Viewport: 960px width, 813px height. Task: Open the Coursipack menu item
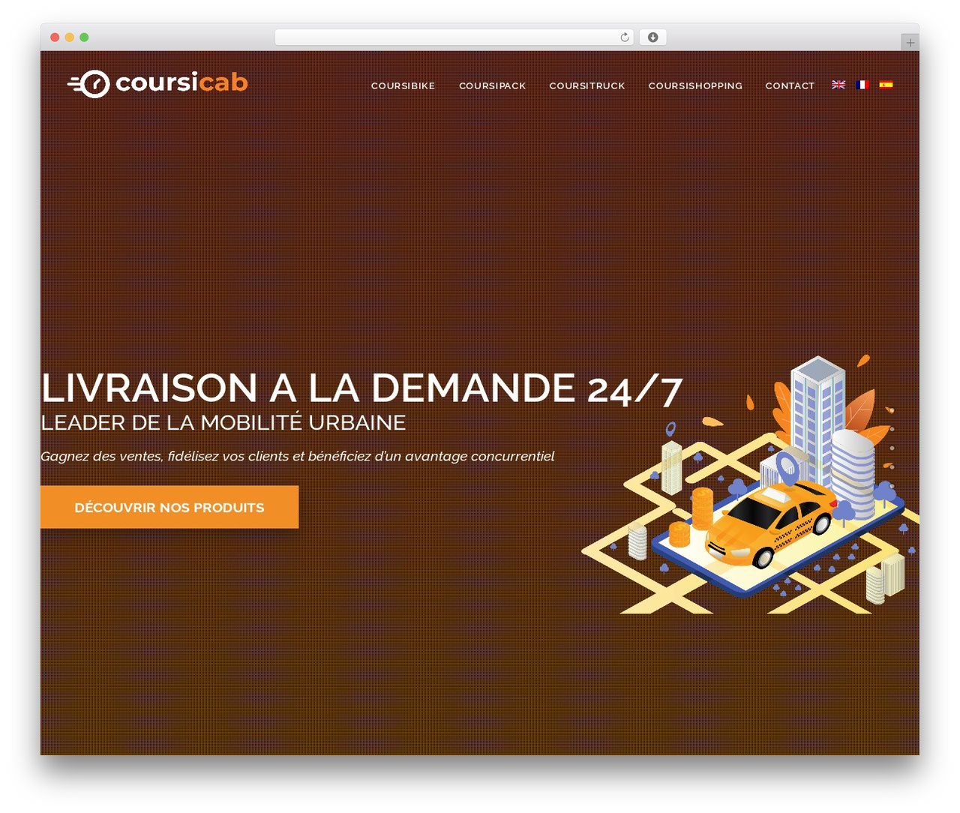(x=492, y=86)
